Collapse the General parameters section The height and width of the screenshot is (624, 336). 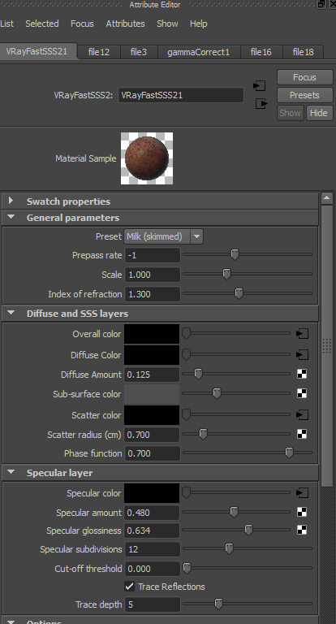tap(11, 217)
